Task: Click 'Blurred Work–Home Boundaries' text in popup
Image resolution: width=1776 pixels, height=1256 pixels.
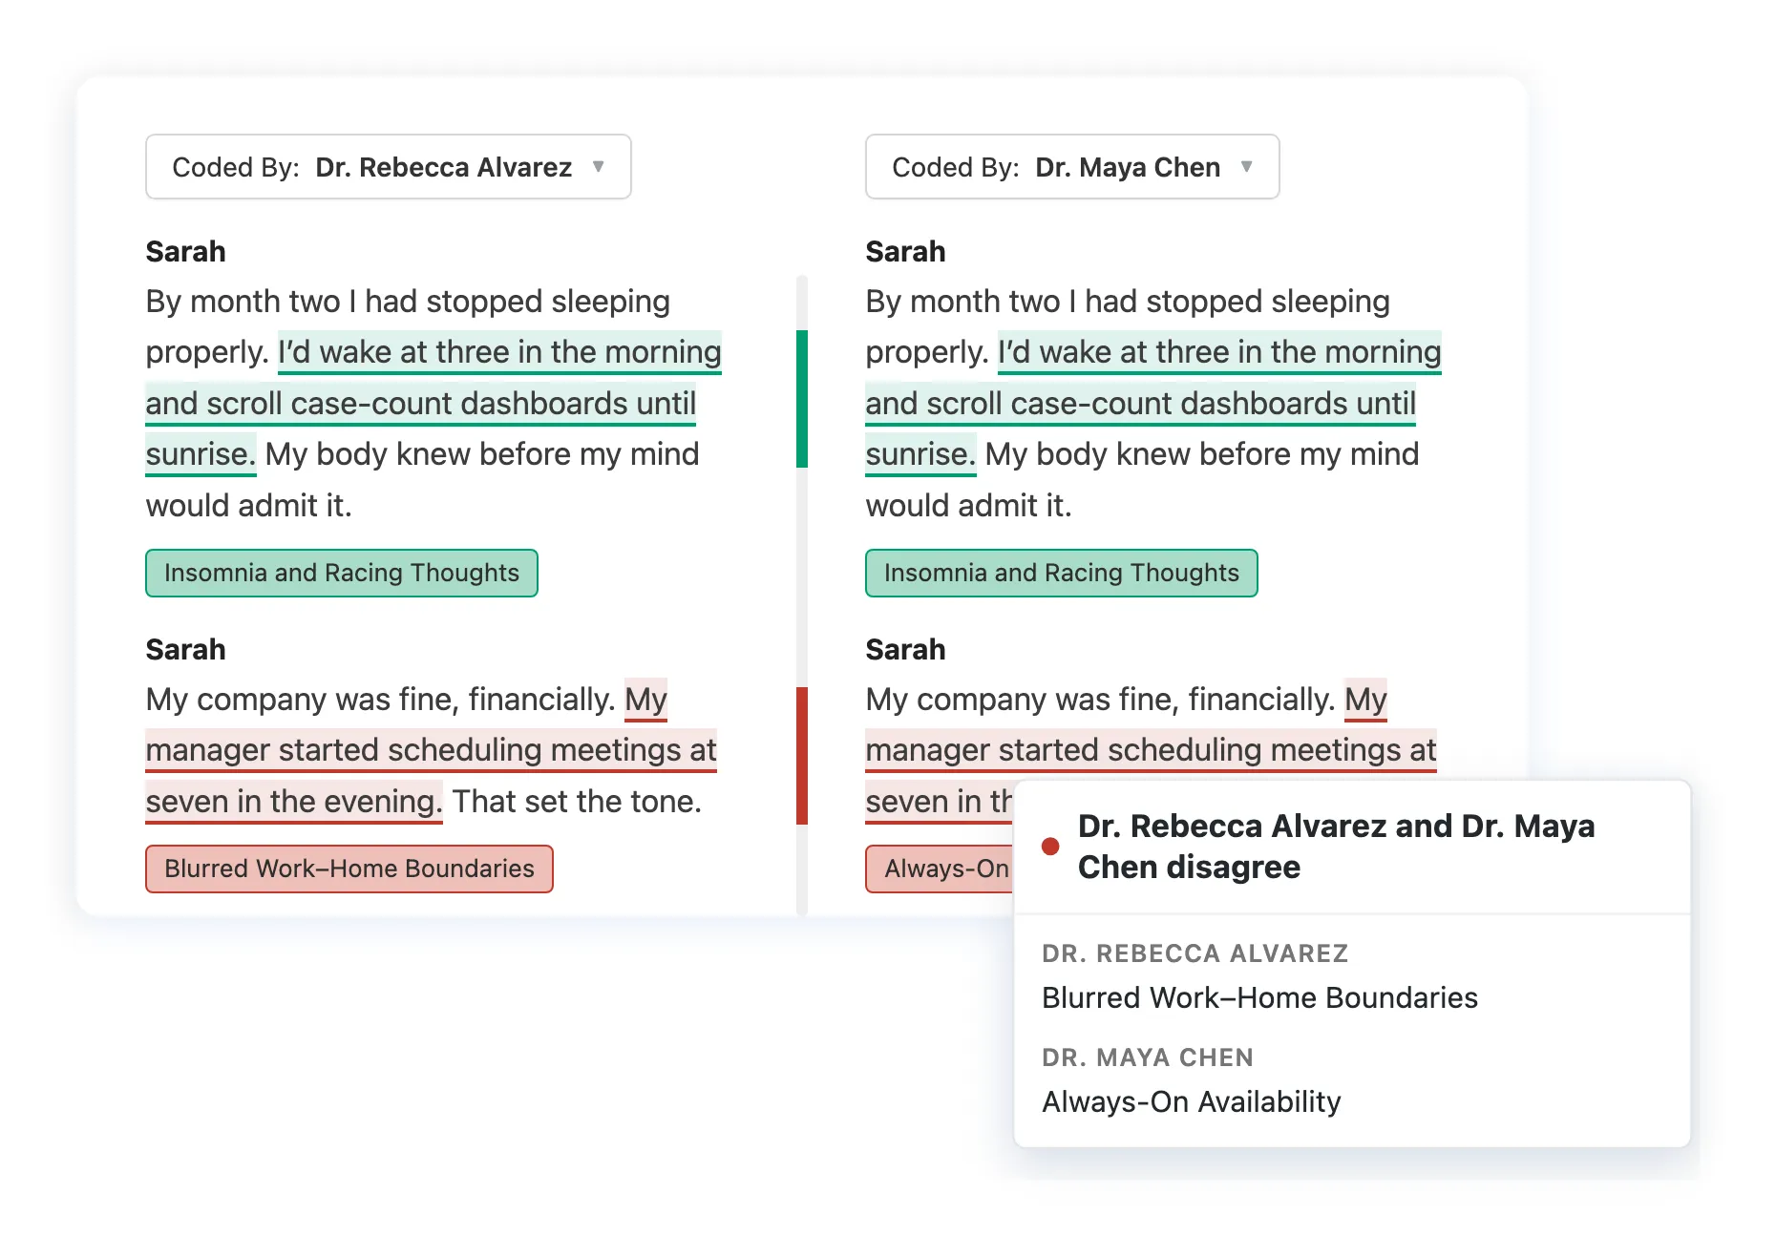Action: 1259,998
